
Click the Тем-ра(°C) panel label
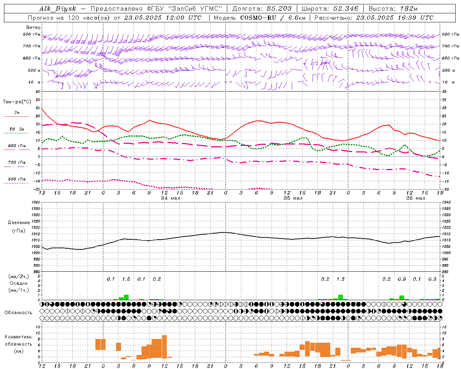pyautogui.click(x=17, y=102)
